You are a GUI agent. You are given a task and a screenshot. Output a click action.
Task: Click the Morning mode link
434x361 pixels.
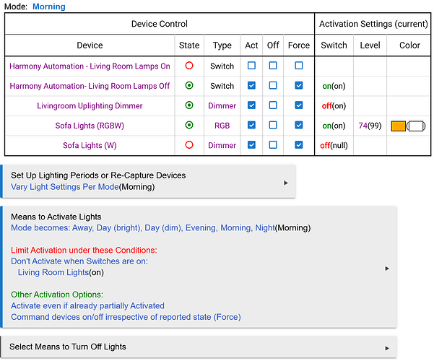pos(48,6)
